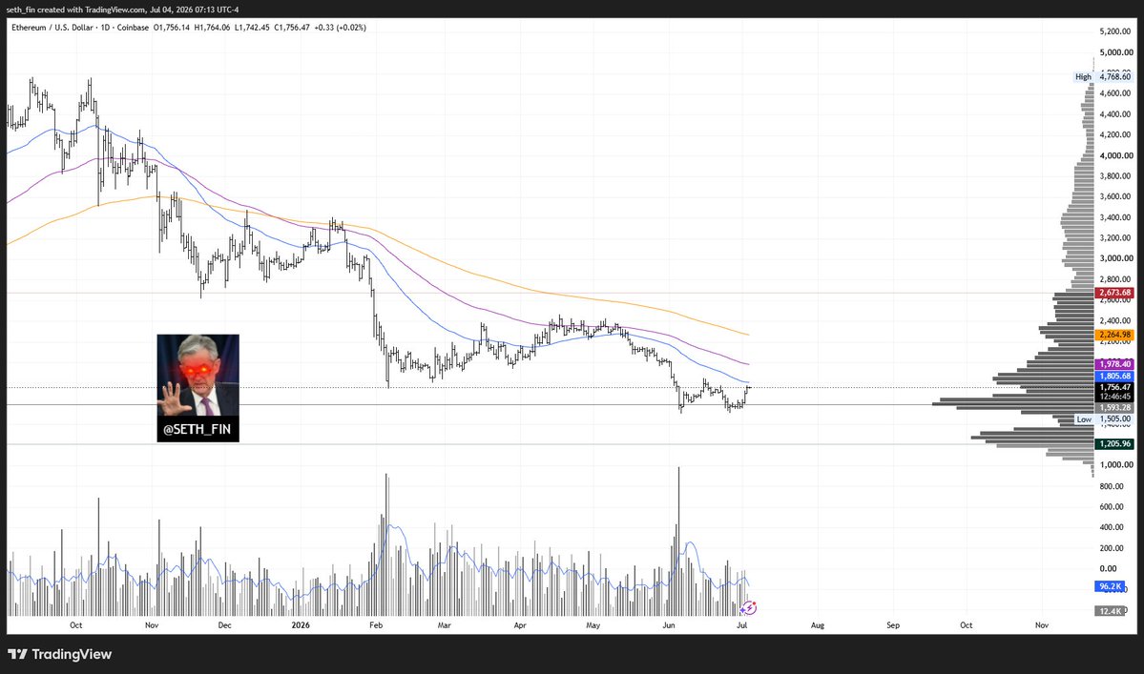
Task: Click the gray 1,593.28 level label
Action: point(1114,408)
